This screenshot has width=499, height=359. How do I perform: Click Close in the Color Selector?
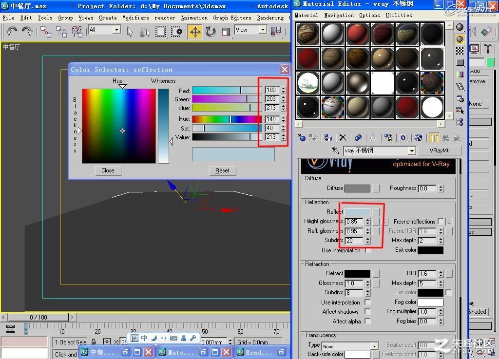(108, 170)
